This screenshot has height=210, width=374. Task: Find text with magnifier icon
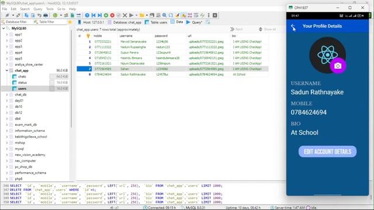click(164, 15)
